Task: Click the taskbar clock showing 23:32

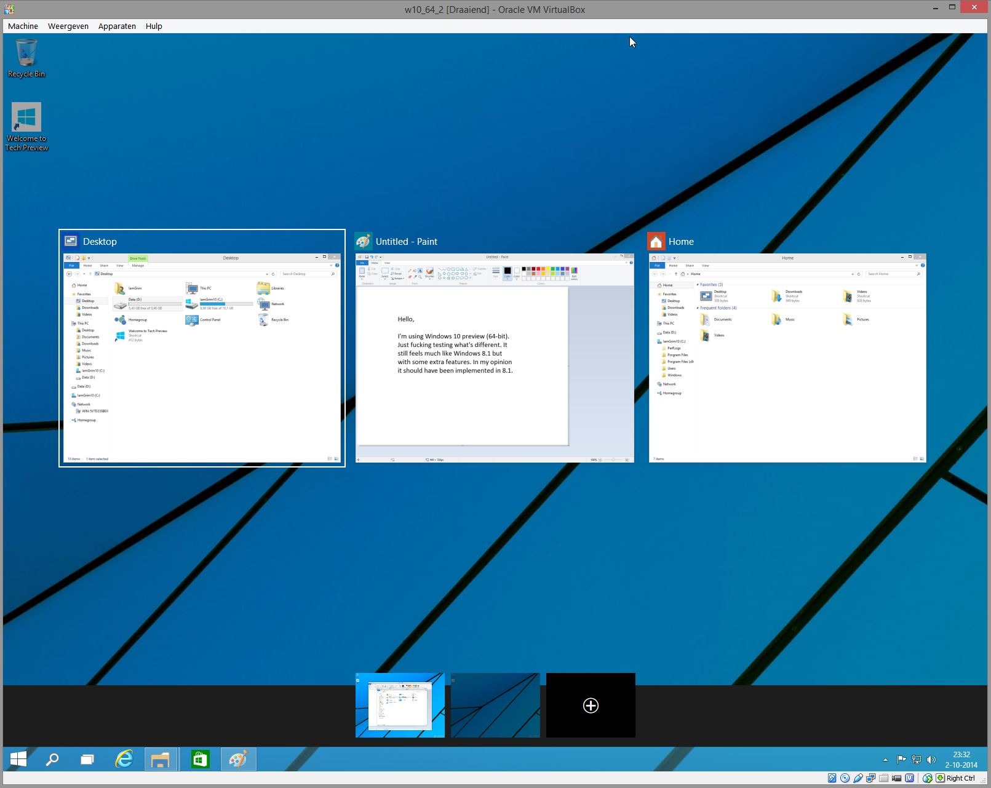Action: [x=961, y=760]
